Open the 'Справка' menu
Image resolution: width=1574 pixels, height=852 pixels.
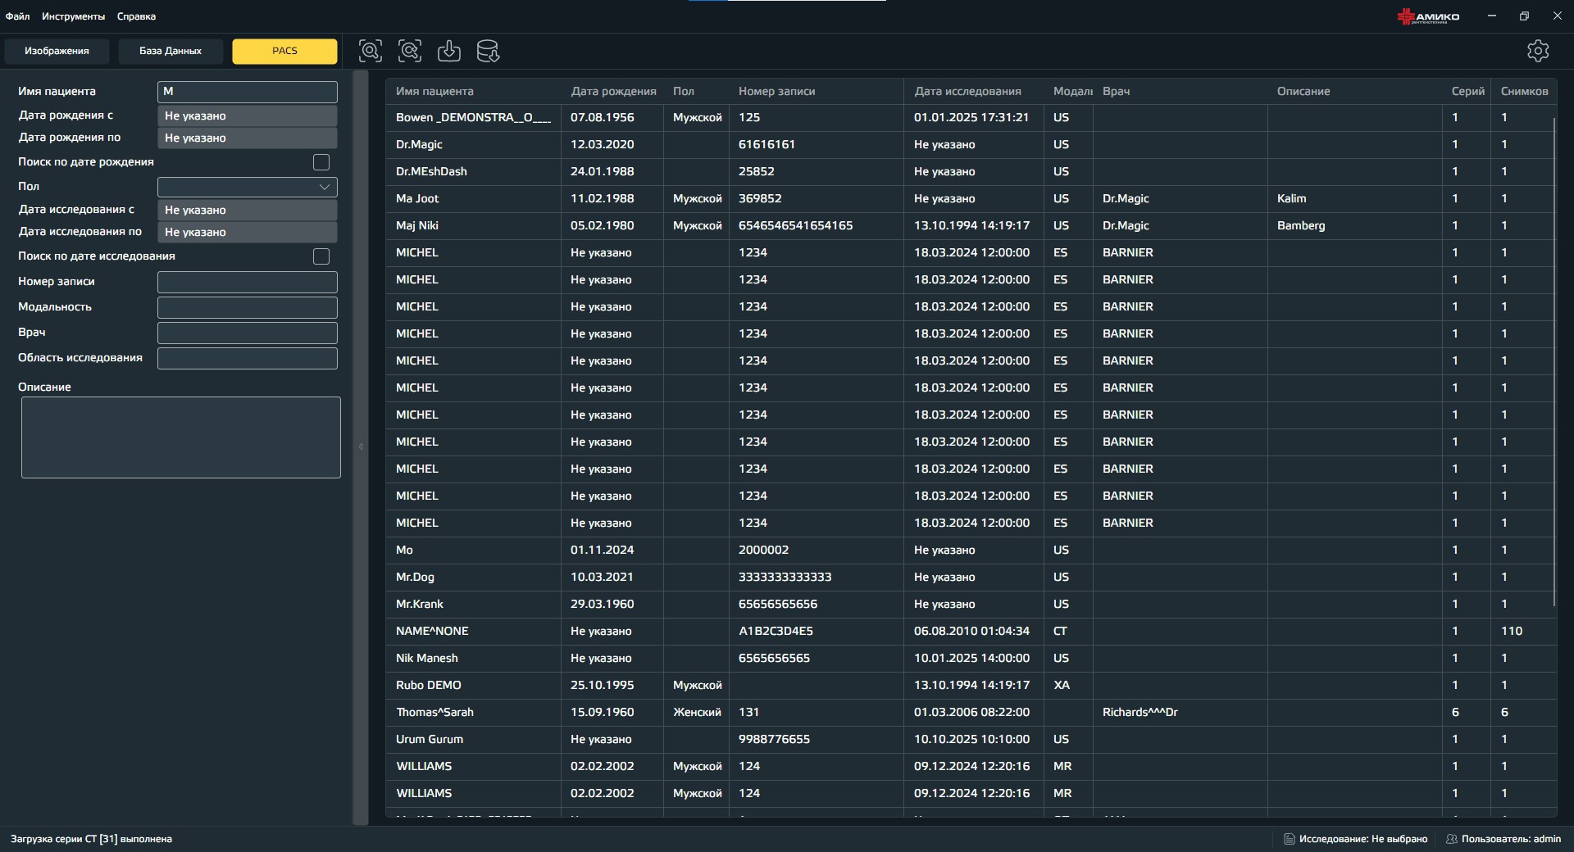pos(136,16)
